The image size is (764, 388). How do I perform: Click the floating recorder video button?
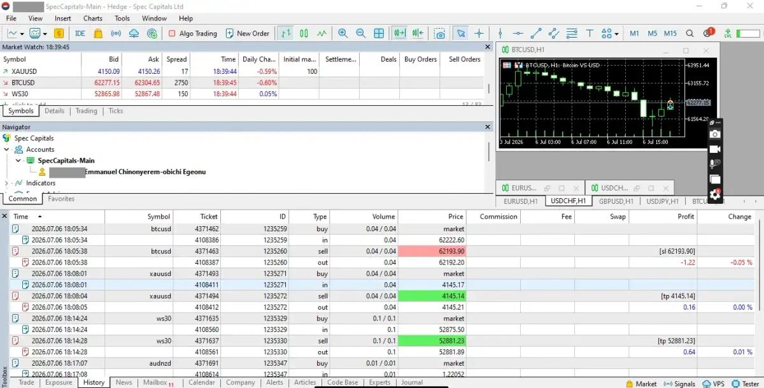715,149
